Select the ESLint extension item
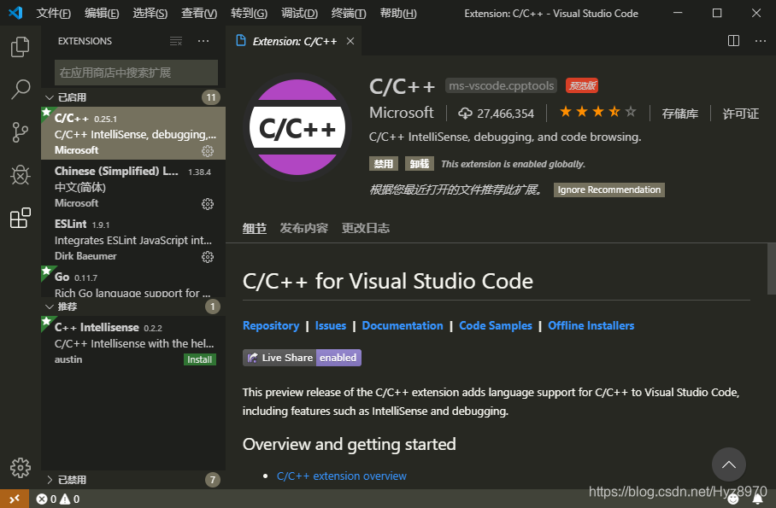 pos(133,239)
